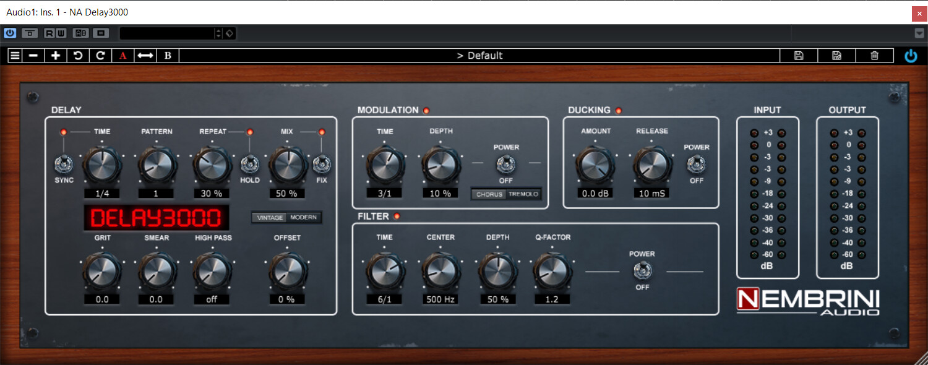Viewport: 928px width, 365px height.
Task: Open the Default preset selector
Action: pyautogui.click(x=479, y=56)
